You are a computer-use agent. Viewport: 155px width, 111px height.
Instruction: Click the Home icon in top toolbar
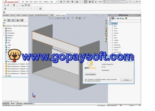click(x=61, y=2)
